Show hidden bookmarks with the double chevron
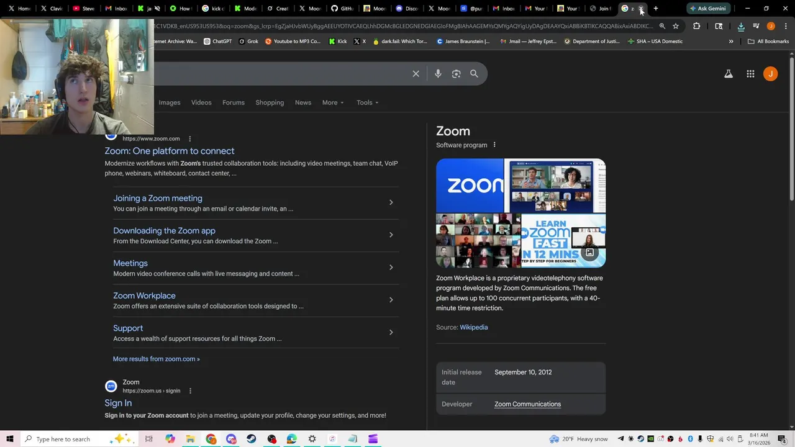The width and height of the screenshot is (795, 447). tap(730, 42)
